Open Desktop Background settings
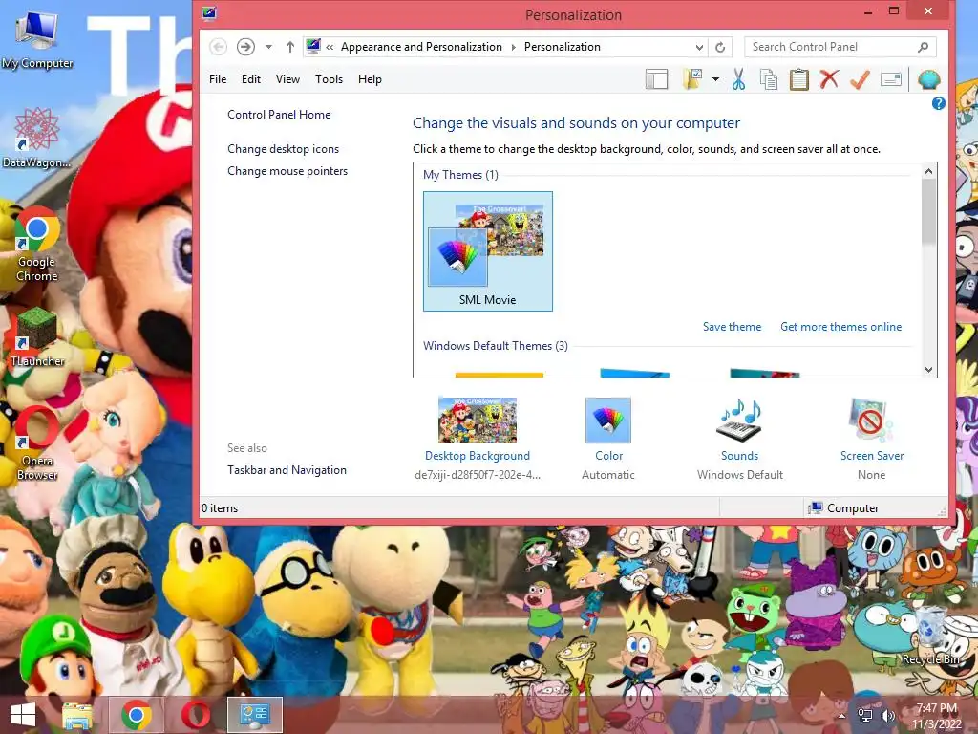The width and height of the screenshot is (978, 734). click(x=478, y=438)
